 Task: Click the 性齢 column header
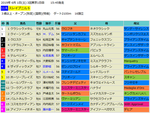click(x=39, y=23)
